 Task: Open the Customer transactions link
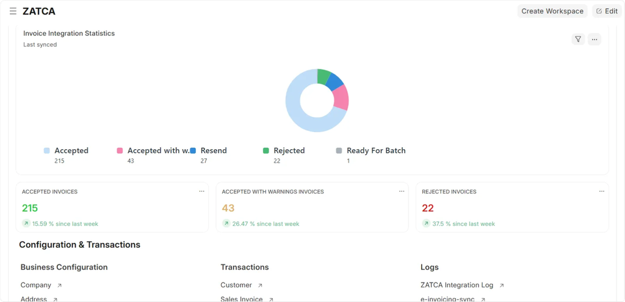click(x=236, y=285)
